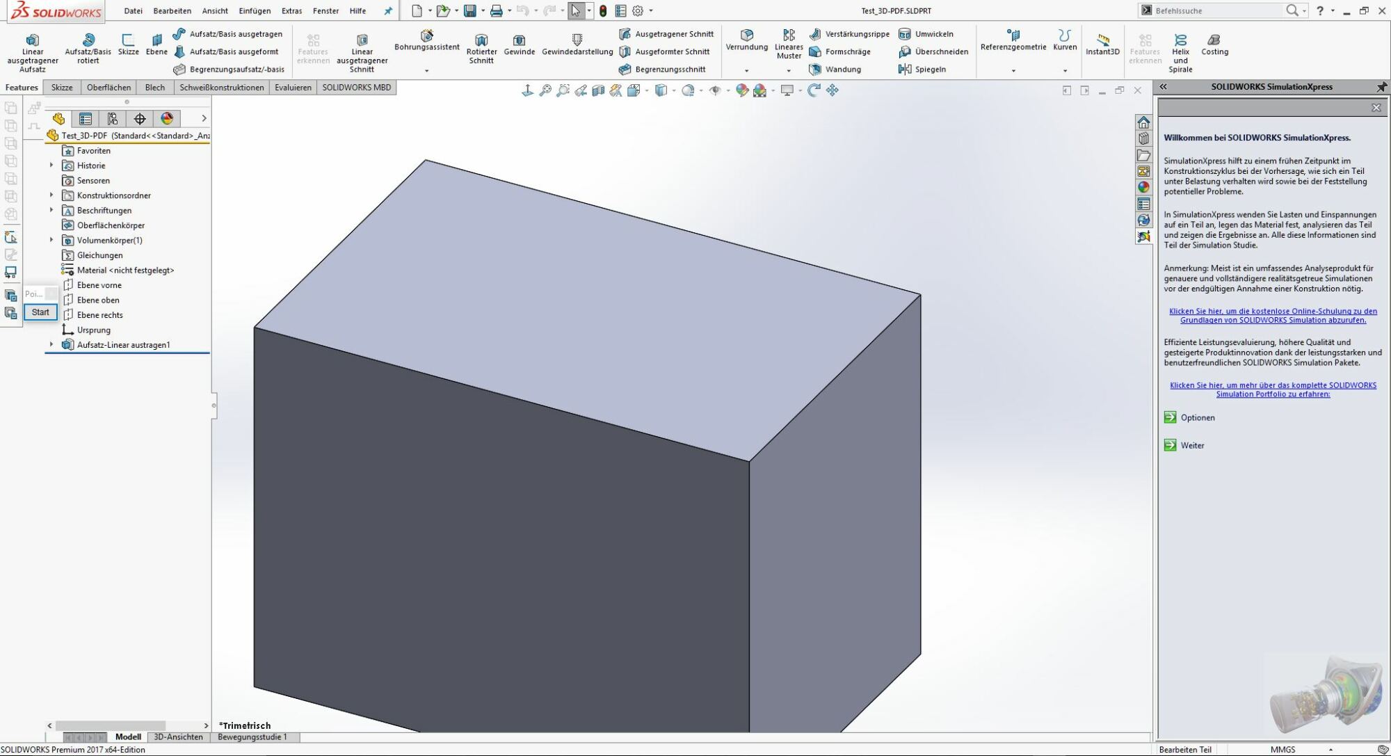This screenshot has width=1391, height=756.
Task: Select Linear ausgetragener Aufsatz tool
Action: (x=32, y=51)
